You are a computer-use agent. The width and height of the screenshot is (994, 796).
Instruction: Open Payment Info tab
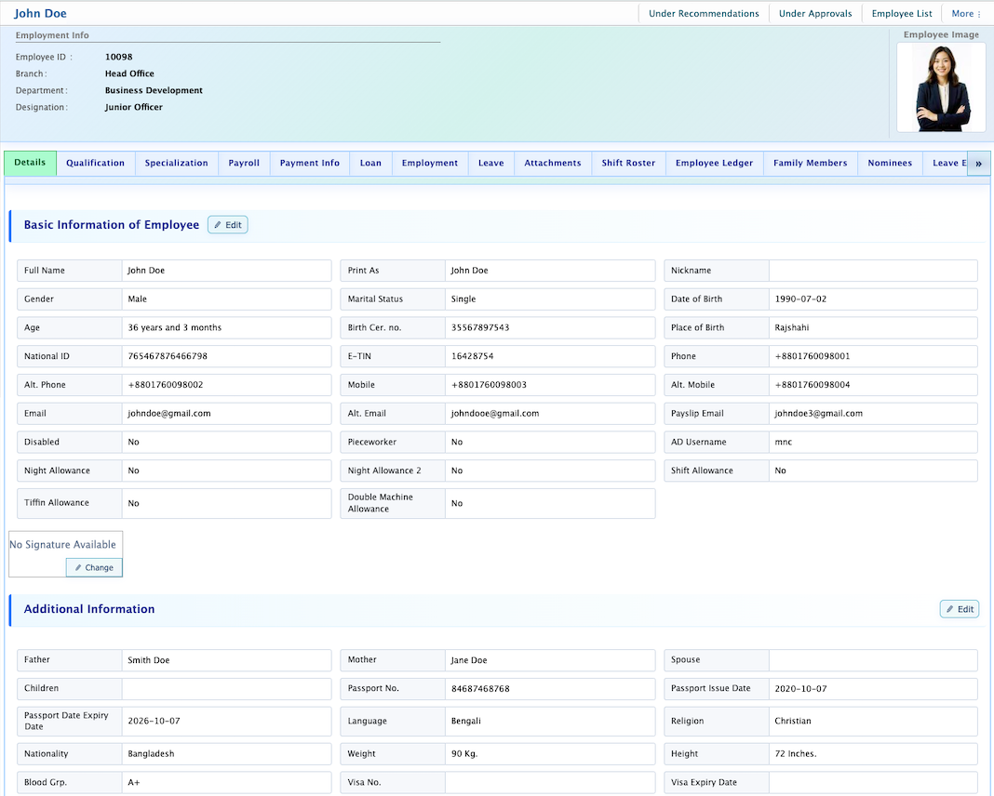point(309,163)
